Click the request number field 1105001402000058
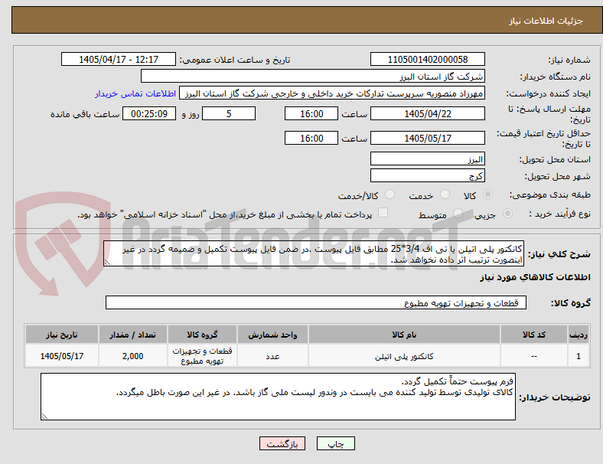The width and height of the screenshot is (603, 464). coord(427,59)
